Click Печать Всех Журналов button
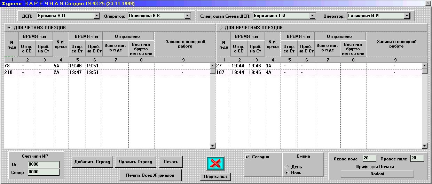Viewport: 432px width, 184px height. [150, 175]
